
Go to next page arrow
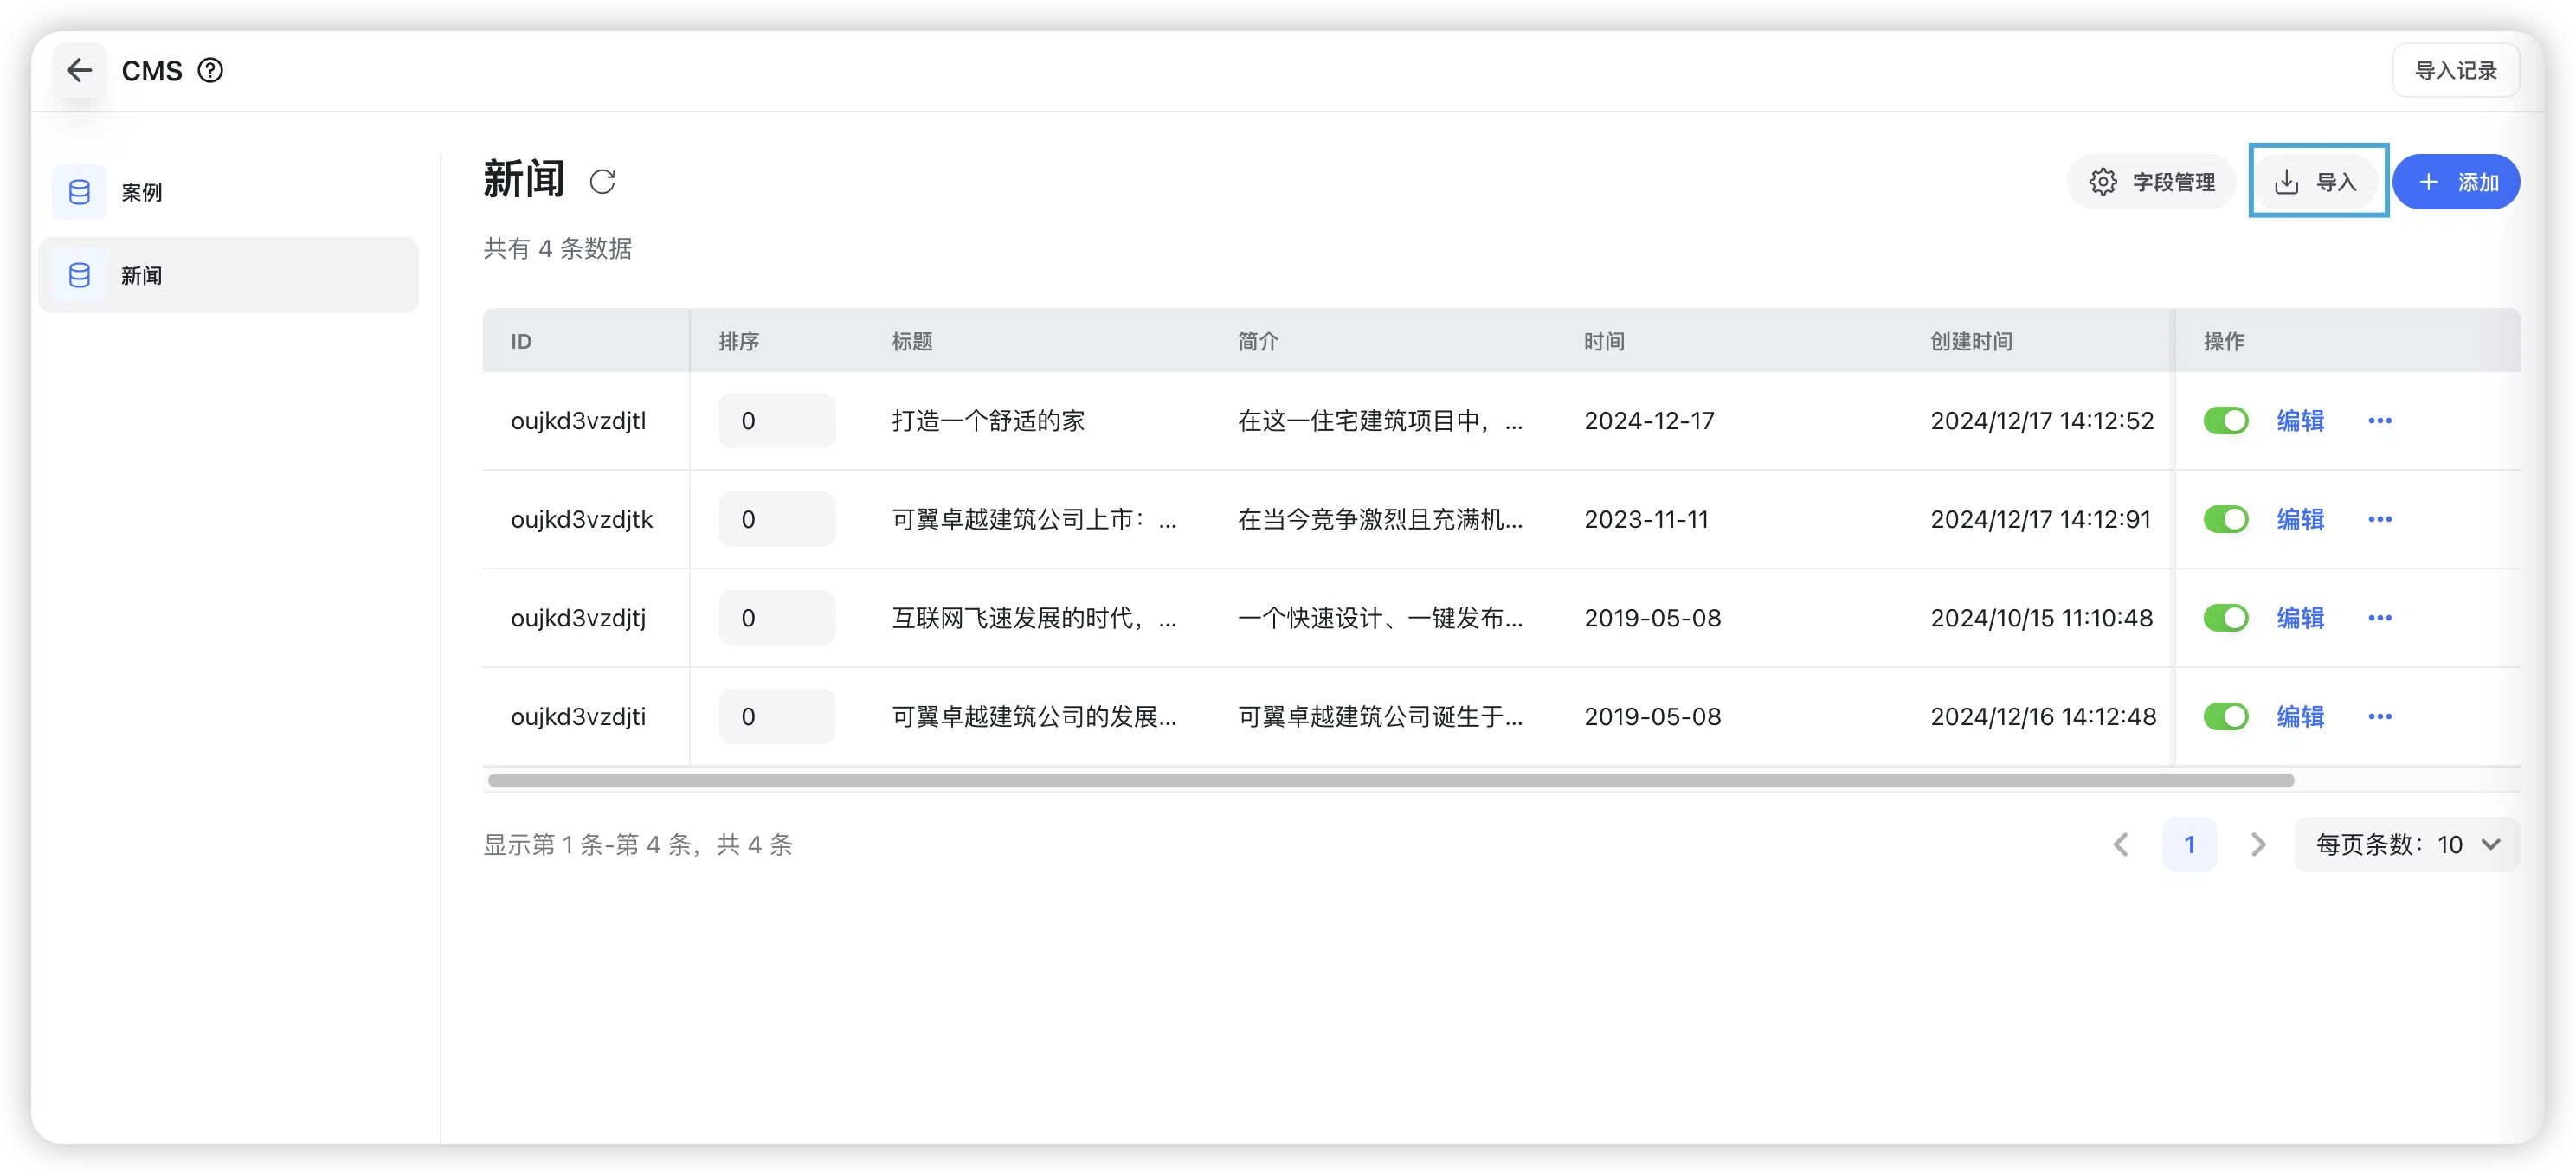click(x=2258, y=845)
